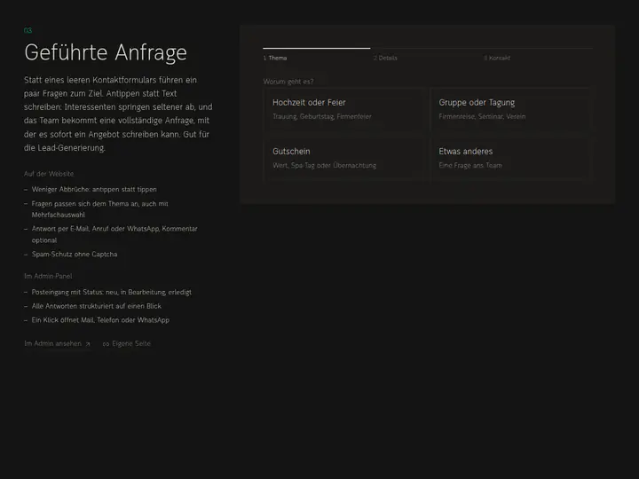Go to step '1 Thema'

click(x=275, y=58)
